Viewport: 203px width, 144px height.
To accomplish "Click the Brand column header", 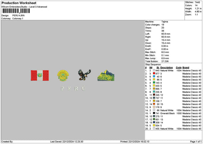I will coord(186,68).
